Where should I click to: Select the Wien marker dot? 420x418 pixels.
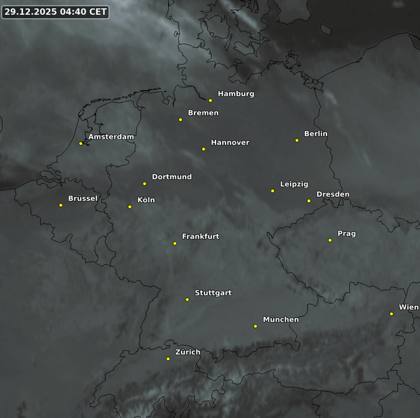coord(392,313)
